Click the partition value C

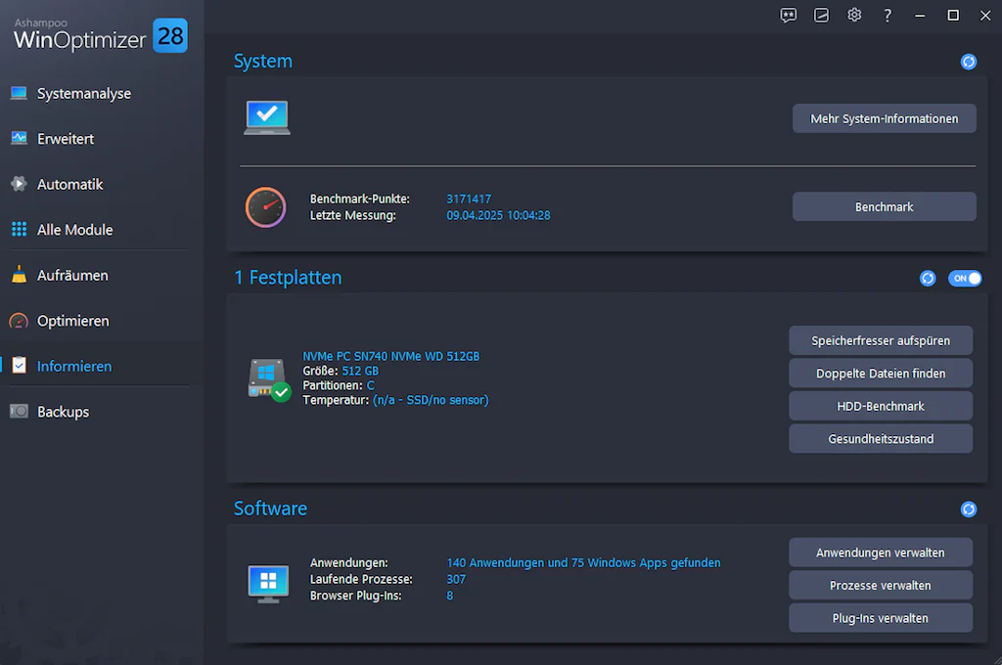[371, 386]
